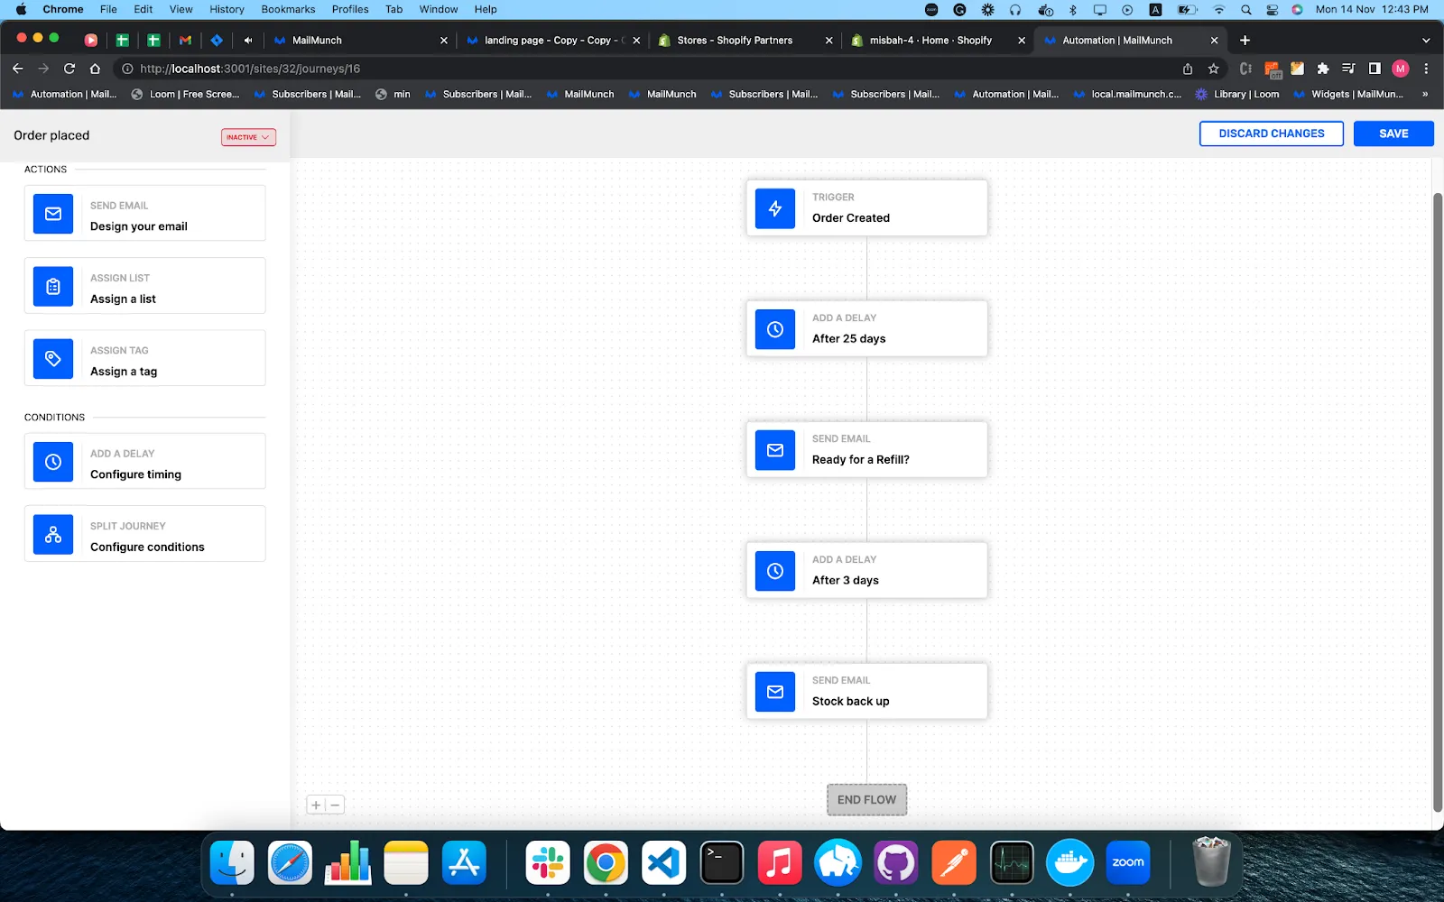Expand the browser tab search chevron
This screenshot has width=1444, height=902.
tap(1426, 40)
